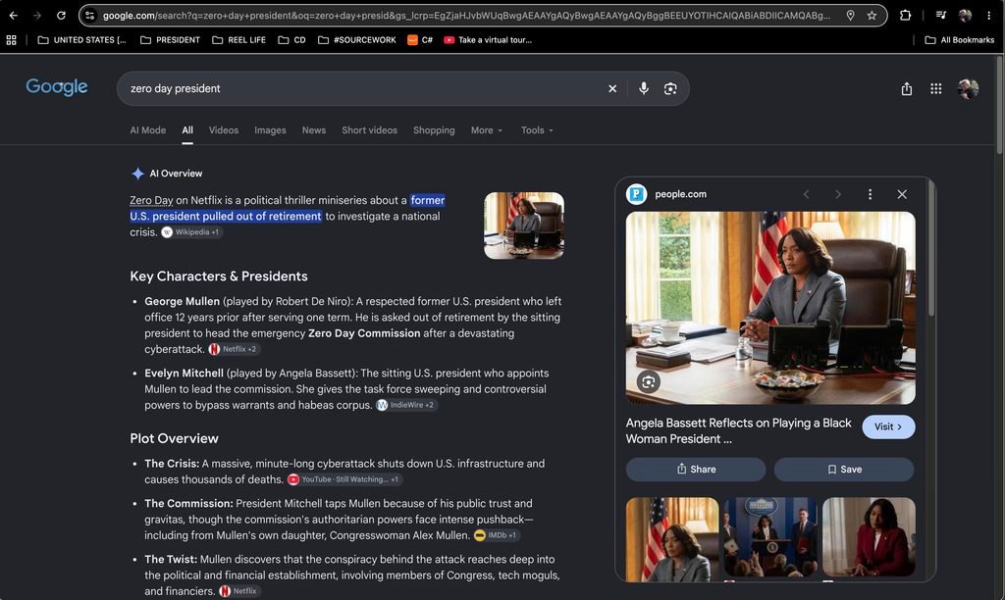Click the Zero Day underlined link
The height and width of the screenshot is (600, 1005).
pos(151,200)
